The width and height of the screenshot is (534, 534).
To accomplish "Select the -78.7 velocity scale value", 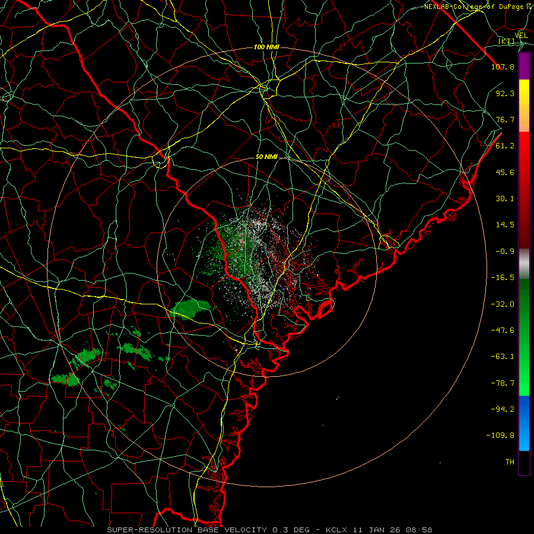I will tap(503, 383).
